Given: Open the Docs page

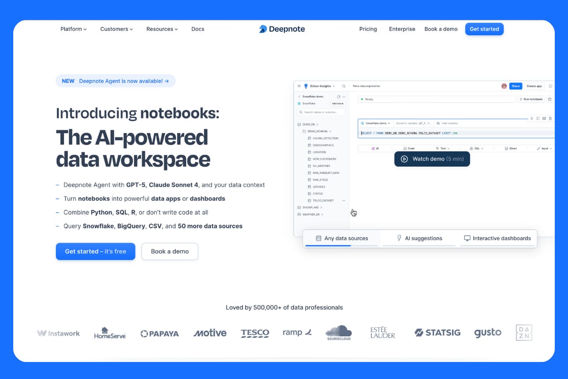Looking at the screenshot, I should coord(198,29).
